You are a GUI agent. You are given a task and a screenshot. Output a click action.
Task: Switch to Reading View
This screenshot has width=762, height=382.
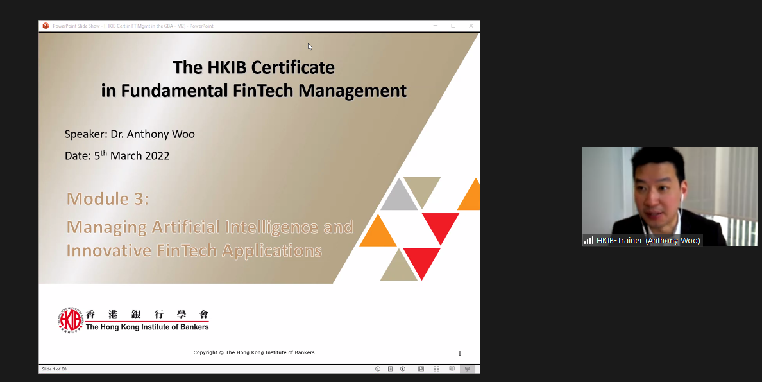click(x=452, y=369)
